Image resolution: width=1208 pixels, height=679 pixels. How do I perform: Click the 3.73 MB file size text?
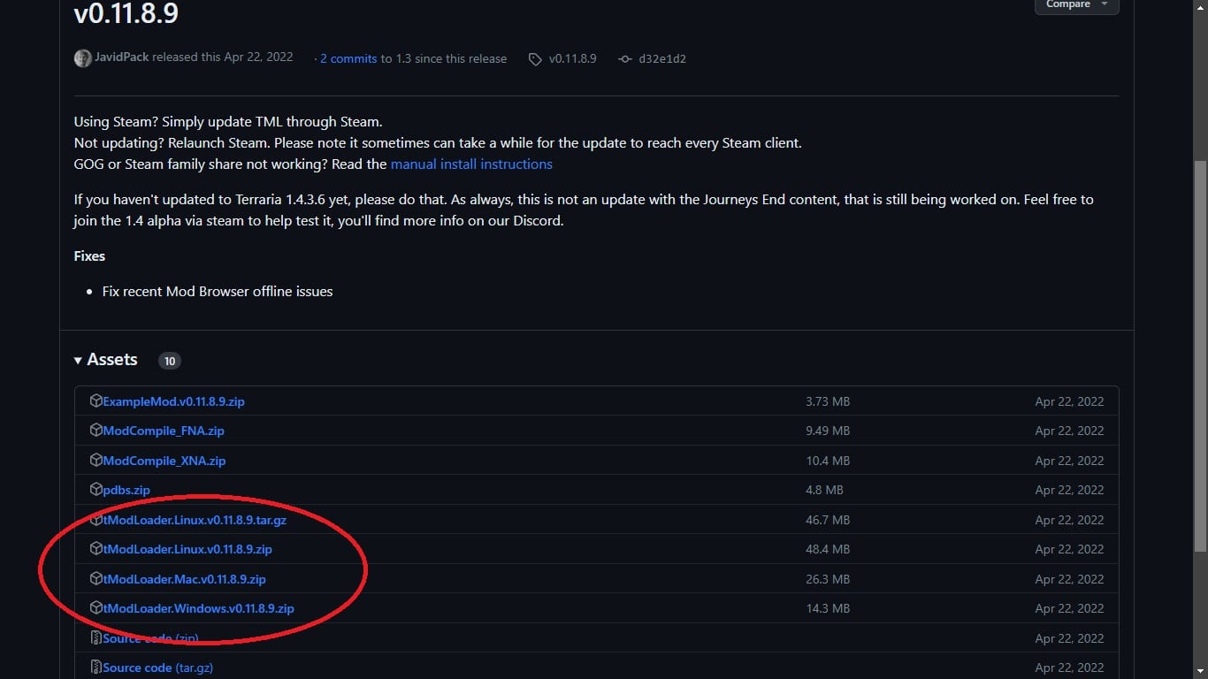[828, 401]
